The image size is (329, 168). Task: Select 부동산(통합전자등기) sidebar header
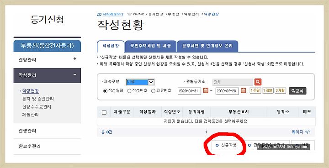click(x=47, y=46)
